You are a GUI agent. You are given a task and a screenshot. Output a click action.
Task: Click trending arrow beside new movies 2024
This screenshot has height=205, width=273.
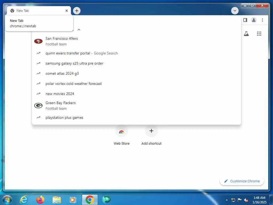point(38,94)
